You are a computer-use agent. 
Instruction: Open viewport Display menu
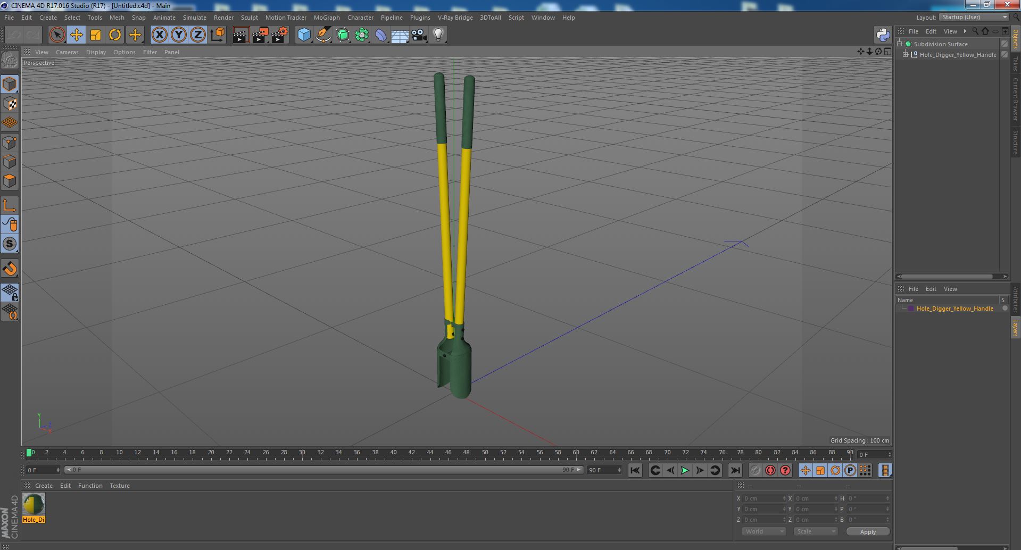[x=96, y=52]
